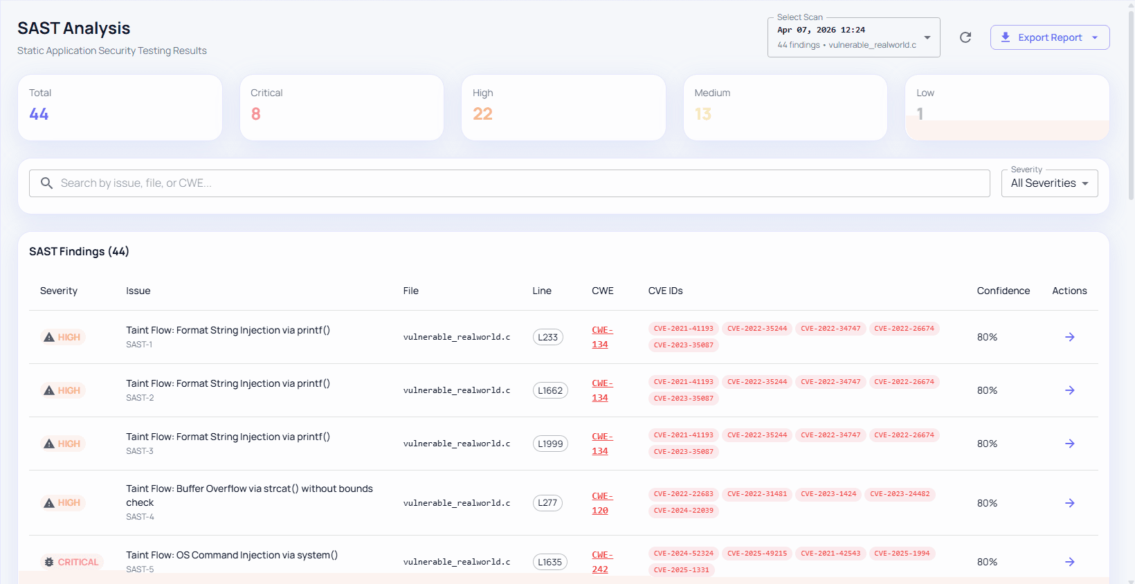Click the refresh scan results icon
This screenshot has width=1135, height=584.
(x=965, y=37)
